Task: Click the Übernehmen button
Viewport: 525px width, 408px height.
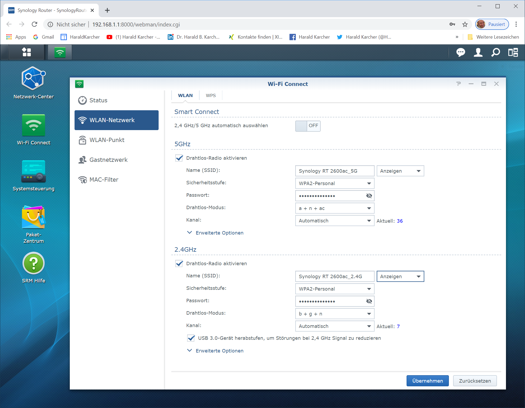Action: pos(427,381)
